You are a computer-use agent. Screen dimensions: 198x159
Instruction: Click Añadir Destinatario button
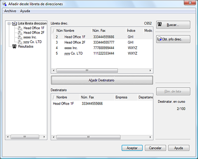(x=102, y=80)
